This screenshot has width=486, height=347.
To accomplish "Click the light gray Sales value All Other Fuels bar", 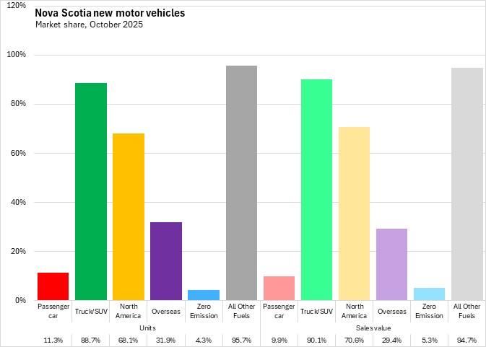I will (x=467, y=184).
